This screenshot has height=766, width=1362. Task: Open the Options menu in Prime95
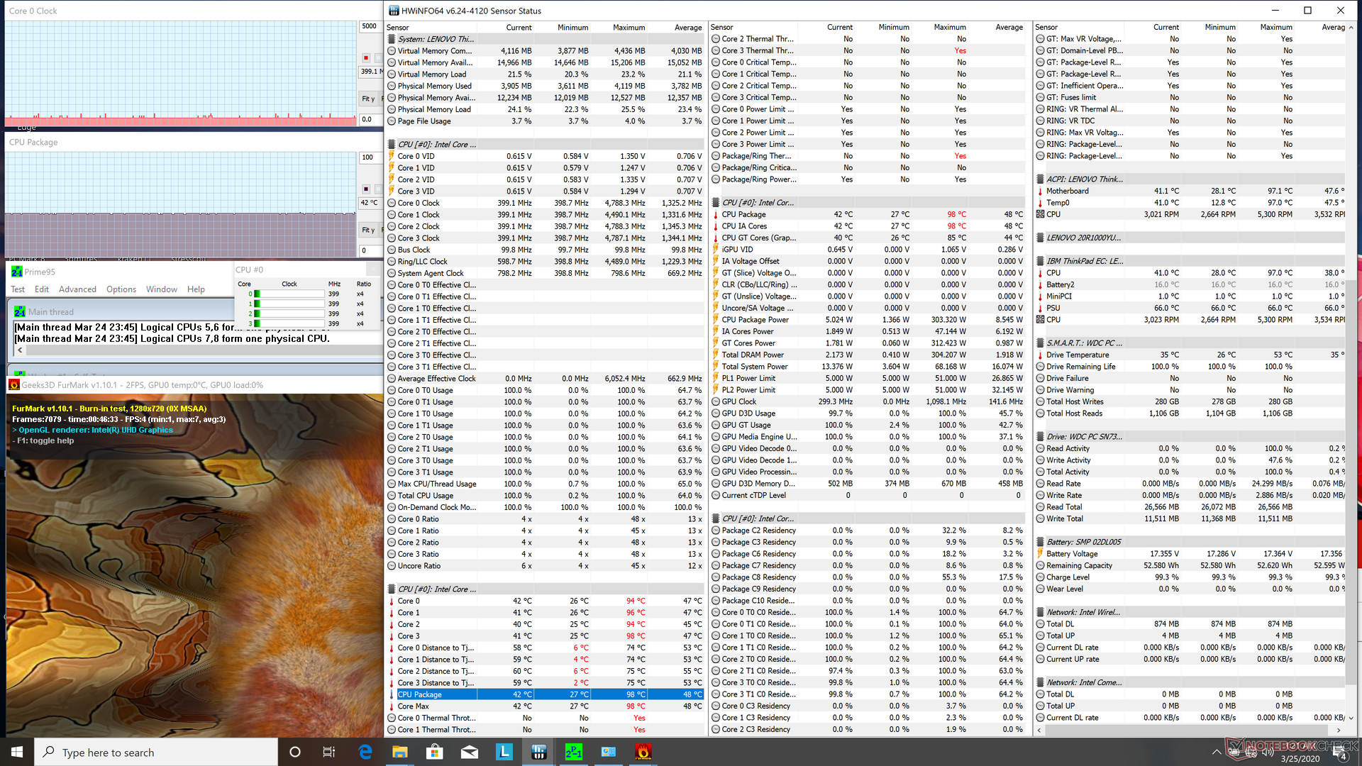pos(121,289)
